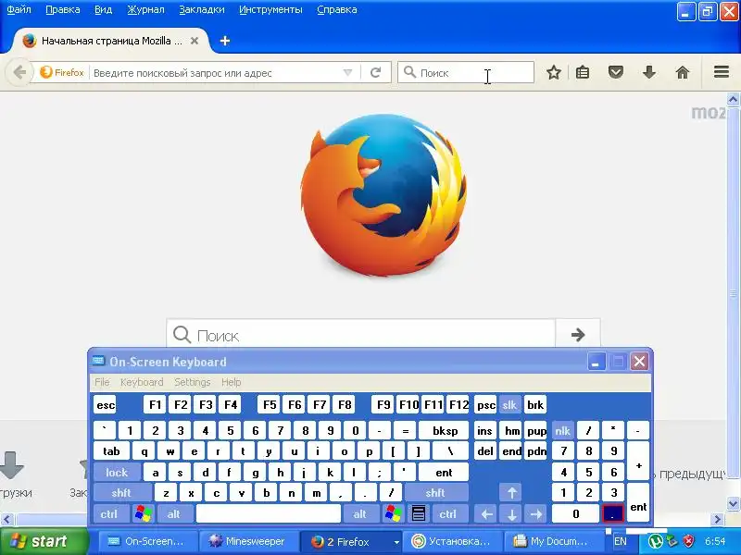741x555 pixels.
Task: Open the Закладки menu
Action: pos(202,9)
